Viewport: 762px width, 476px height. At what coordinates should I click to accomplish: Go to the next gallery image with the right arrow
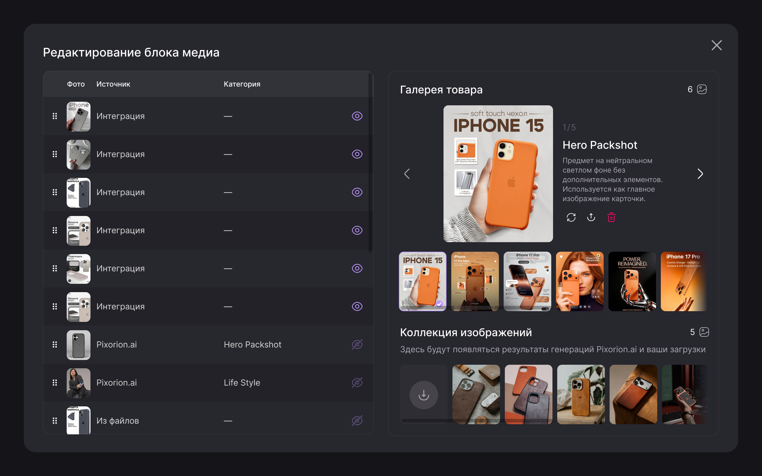click(x=700, y=174)
